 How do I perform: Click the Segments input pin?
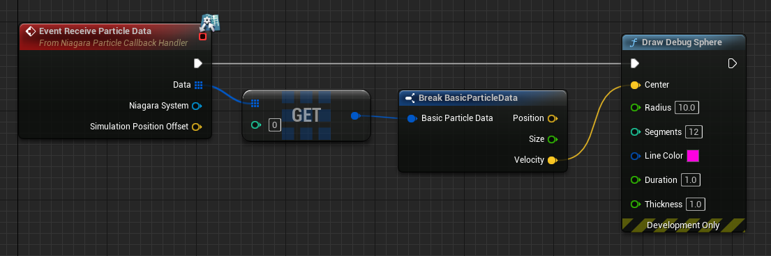[635, 132]
